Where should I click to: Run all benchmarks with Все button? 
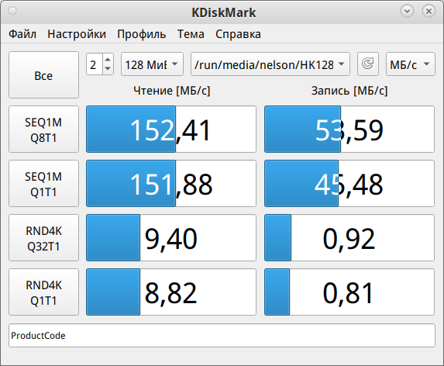coord(43,75)
